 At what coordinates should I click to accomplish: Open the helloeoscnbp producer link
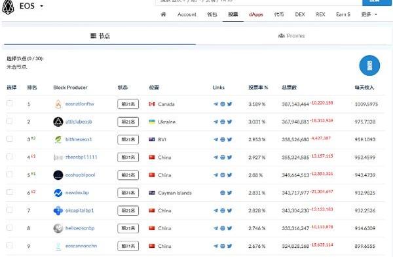coord(80,228)
